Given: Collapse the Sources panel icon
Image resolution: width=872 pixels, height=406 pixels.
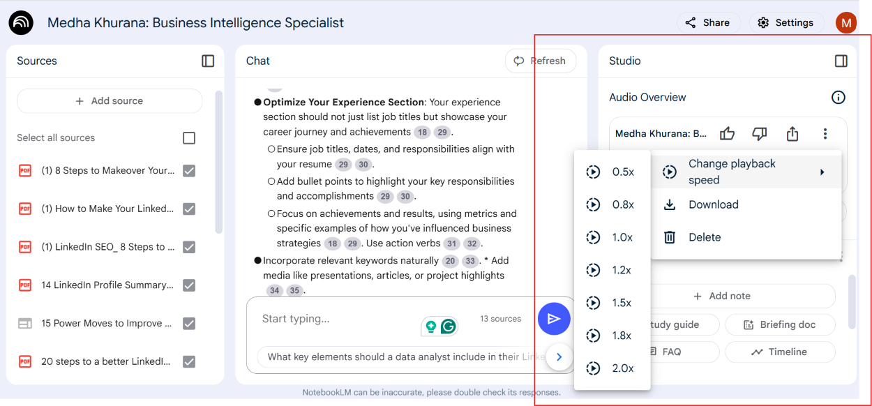Looking at the screenshot, I should point(208,61).
